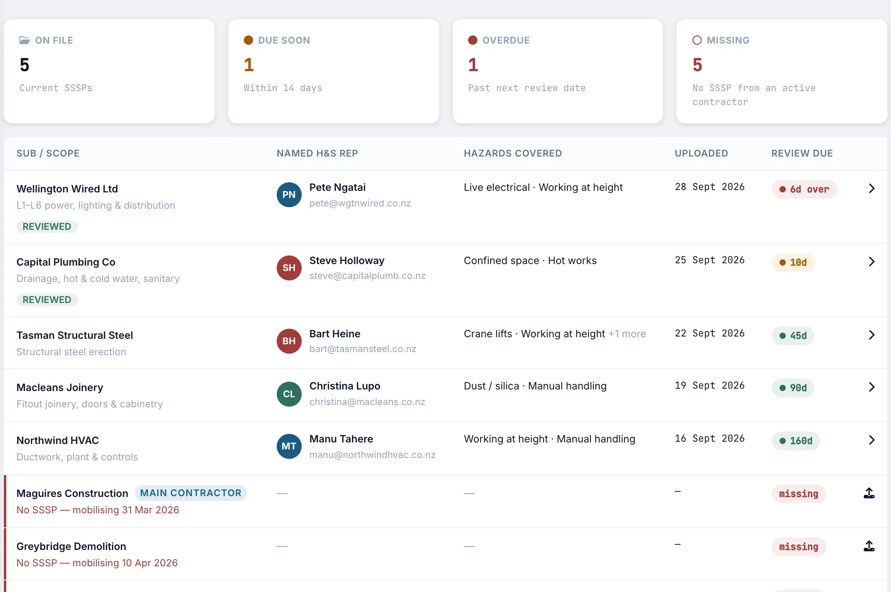Screen dimensions: 891x592
Task: Open the Missing summary card
Action: (782, 72)
